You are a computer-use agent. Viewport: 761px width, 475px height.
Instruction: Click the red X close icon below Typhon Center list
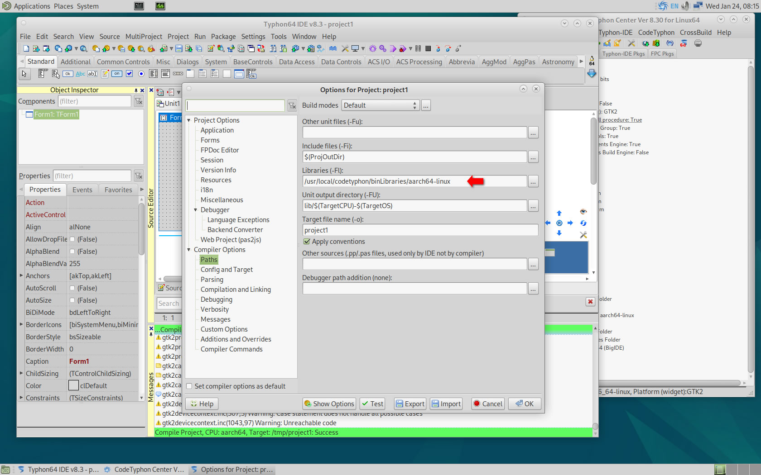click(x=590, y=301)
